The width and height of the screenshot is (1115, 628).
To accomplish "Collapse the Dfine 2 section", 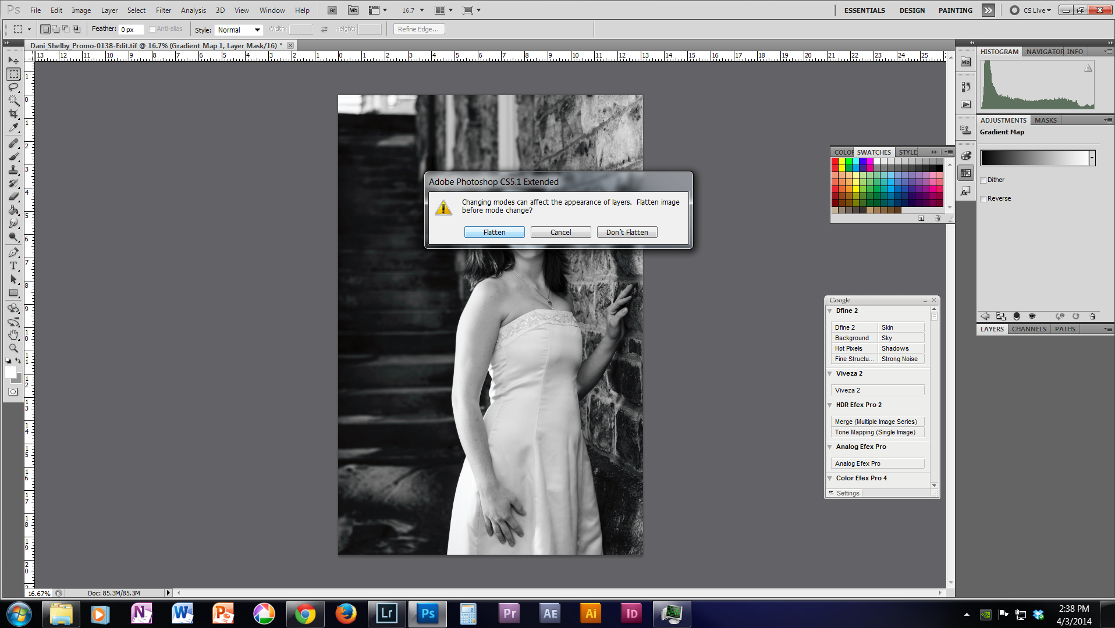I will tap(830, 311).
